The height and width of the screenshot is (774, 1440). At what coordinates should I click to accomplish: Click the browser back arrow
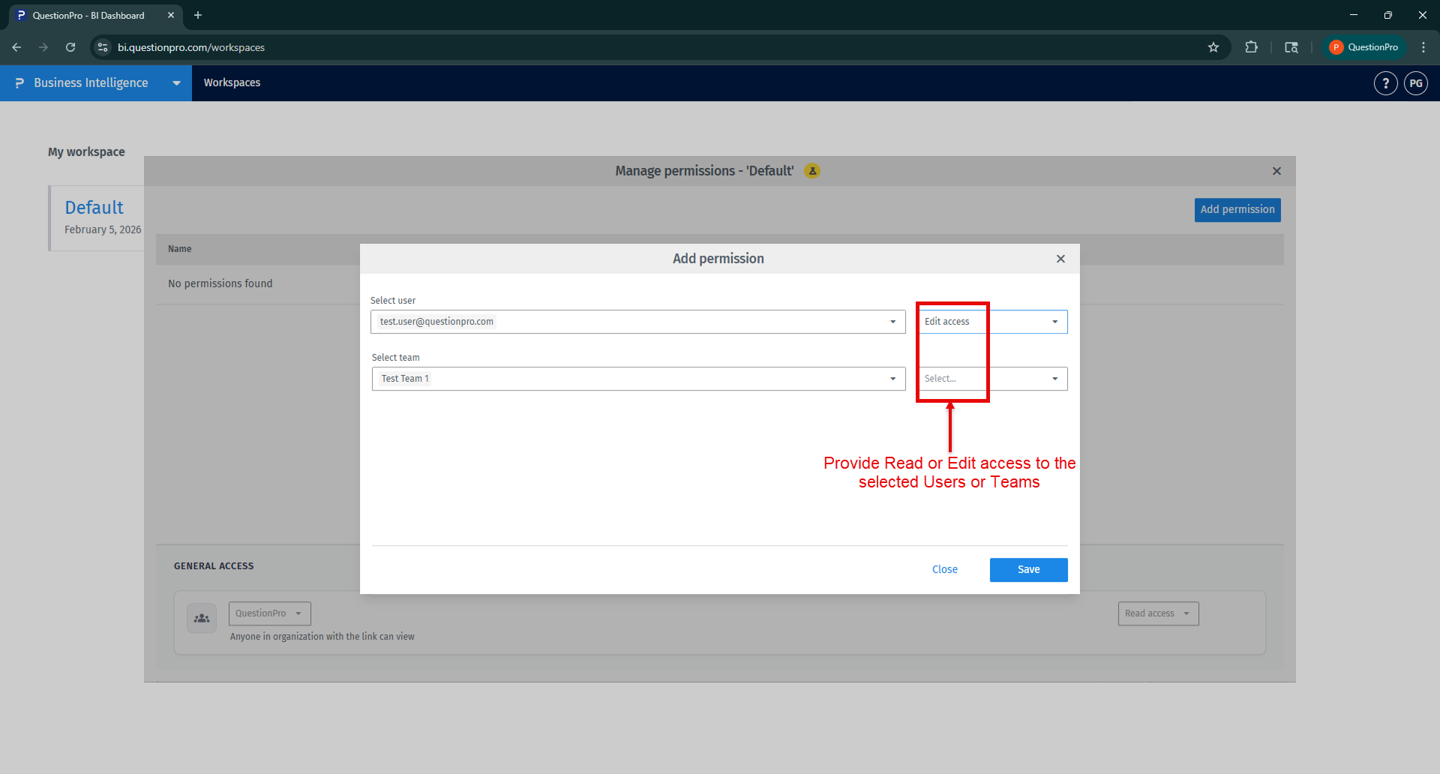16,47
